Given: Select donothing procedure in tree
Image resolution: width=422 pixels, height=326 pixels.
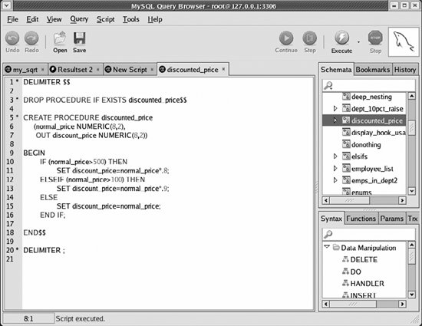Looking at the screenshot, I should [x=366, y=145].
